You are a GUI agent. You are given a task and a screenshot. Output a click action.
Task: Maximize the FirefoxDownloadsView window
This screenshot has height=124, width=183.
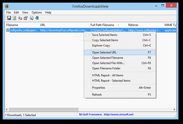pyautogui.click(x=163, y=5)
